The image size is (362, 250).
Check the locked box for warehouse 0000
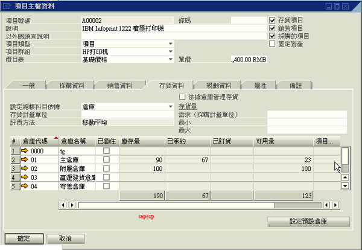[x=106, y=150]
